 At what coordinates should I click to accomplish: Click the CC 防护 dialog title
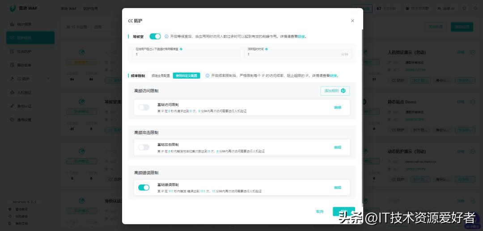(135, 21)
